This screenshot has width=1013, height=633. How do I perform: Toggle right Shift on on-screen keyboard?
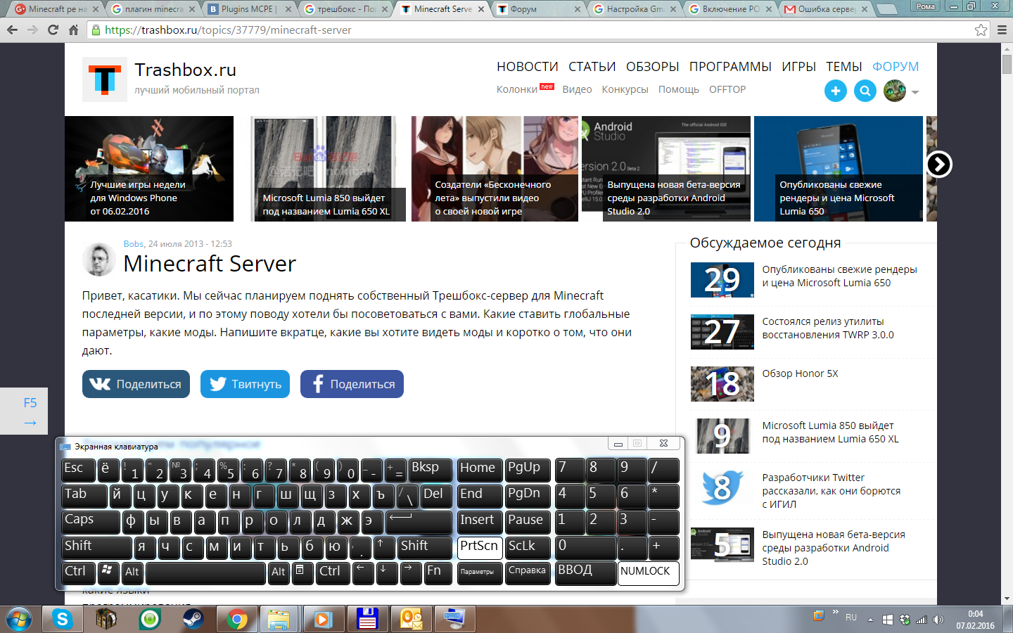(x=426, y=548)
